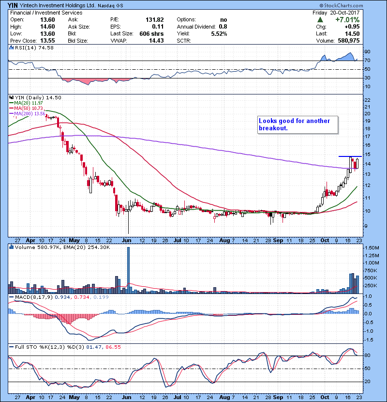Click the tall June volume spike bar

coord(128,270)
